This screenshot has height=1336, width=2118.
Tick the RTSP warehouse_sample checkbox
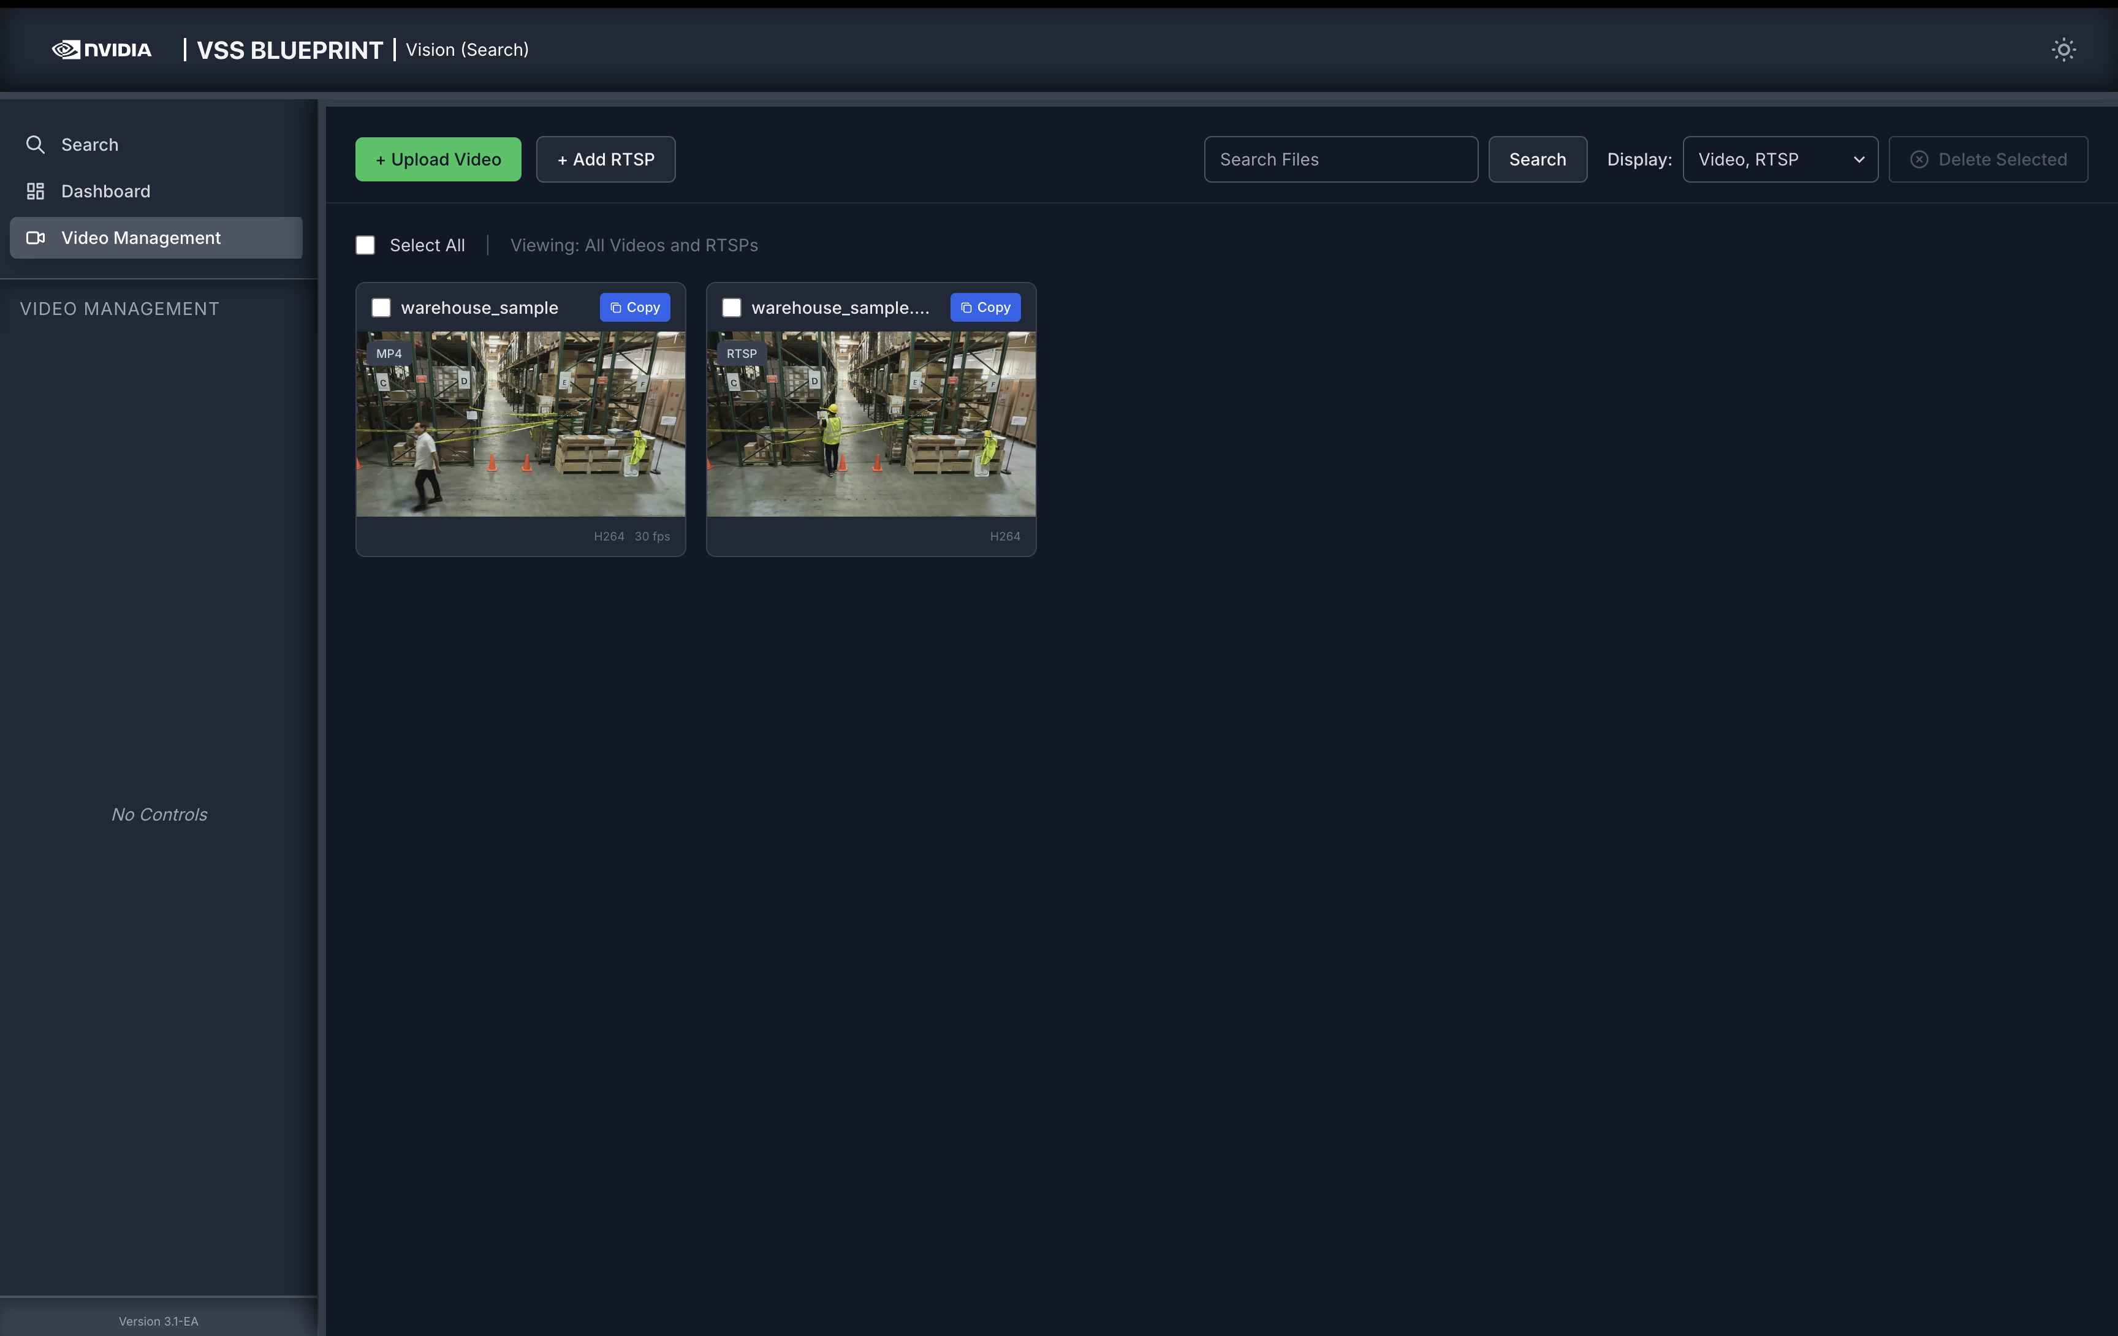point(731,308)
